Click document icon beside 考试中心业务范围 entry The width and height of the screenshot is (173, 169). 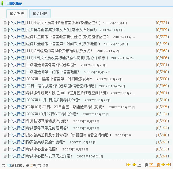[5, 149]
